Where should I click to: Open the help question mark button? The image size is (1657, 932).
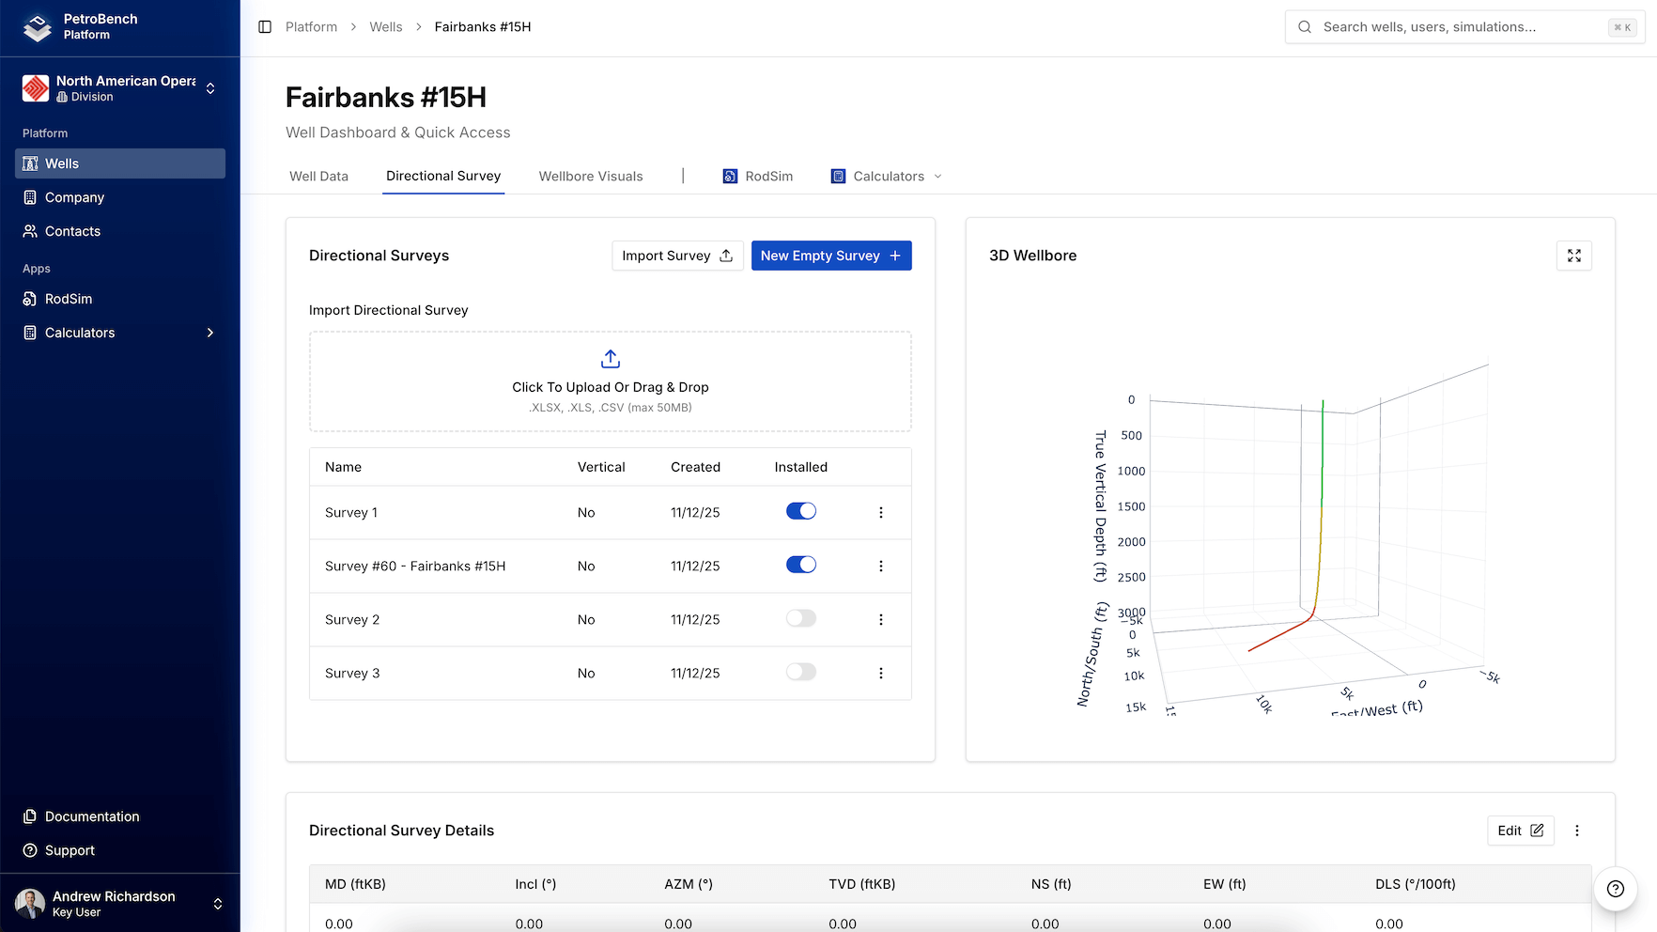1615,889
